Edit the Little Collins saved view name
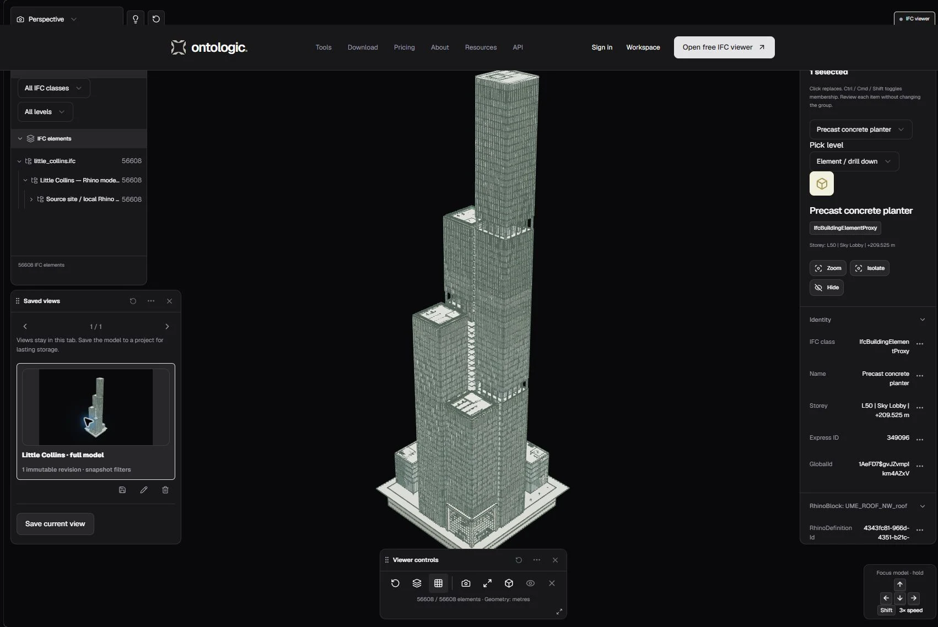 pyautogui.click(x=144, y=490)
